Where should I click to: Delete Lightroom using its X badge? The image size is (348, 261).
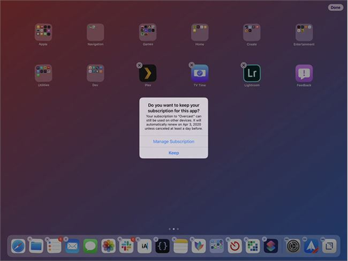244,65
